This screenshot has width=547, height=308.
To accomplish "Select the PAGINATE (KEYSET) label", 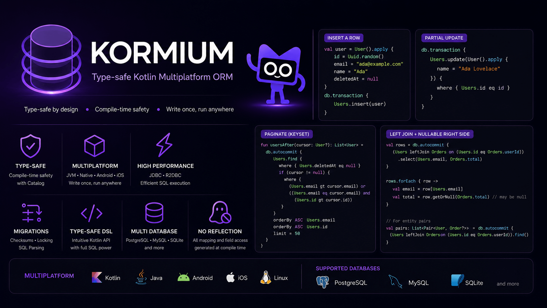I will point(287,134).
